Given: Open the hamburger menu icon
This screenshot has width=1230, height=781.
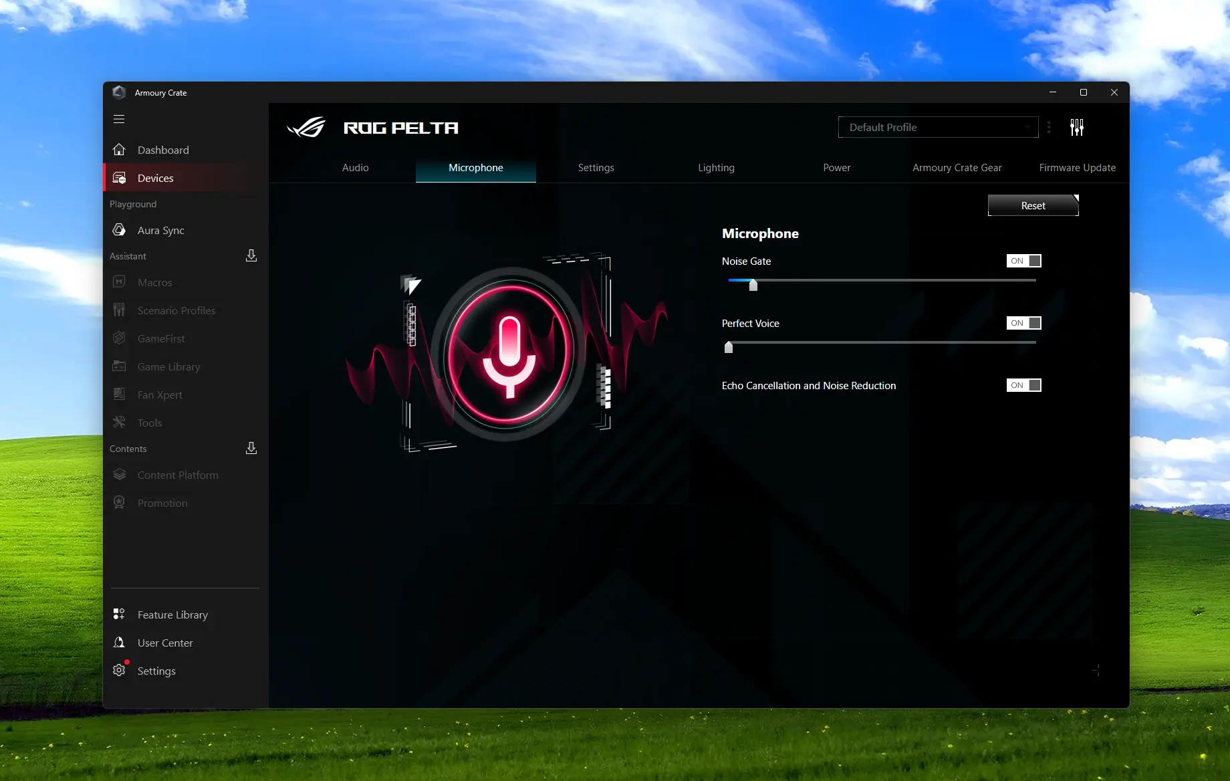Looking at the screenshot, I should (x=119, y=119).
